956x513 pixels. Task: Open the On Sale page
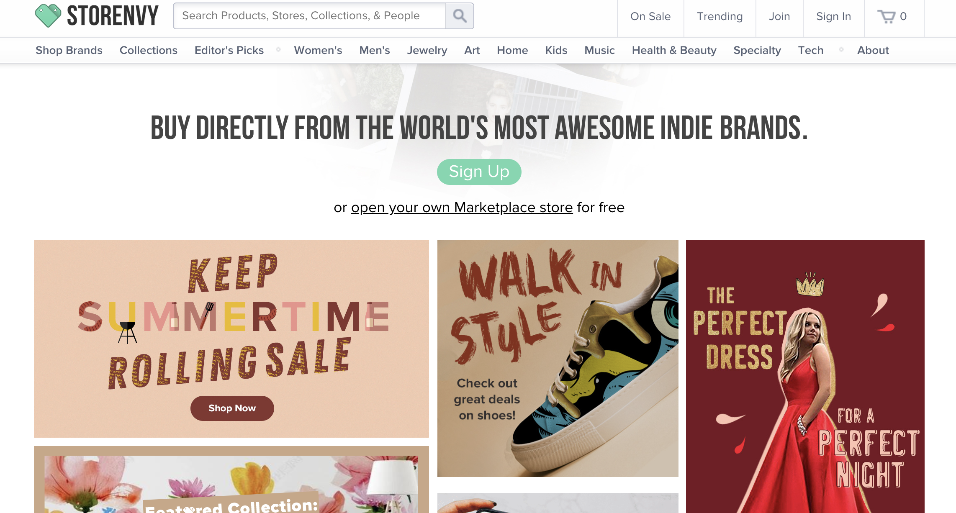650,16
